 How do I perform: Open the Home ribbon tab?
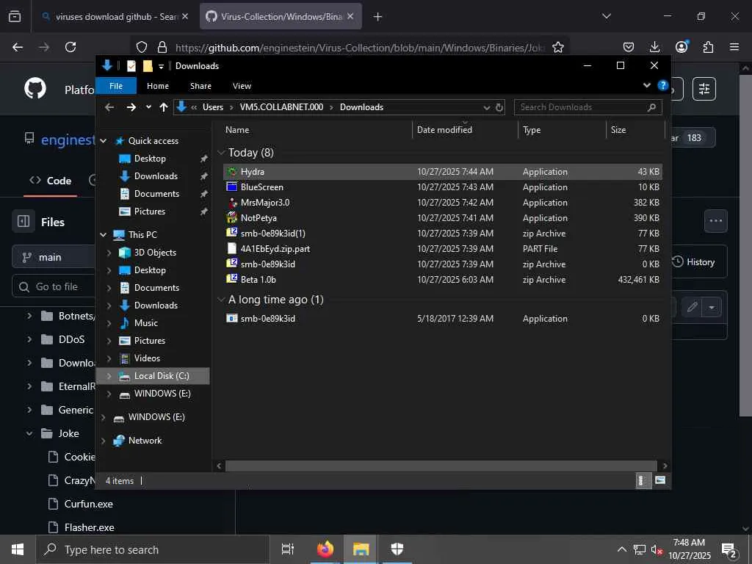158,86
